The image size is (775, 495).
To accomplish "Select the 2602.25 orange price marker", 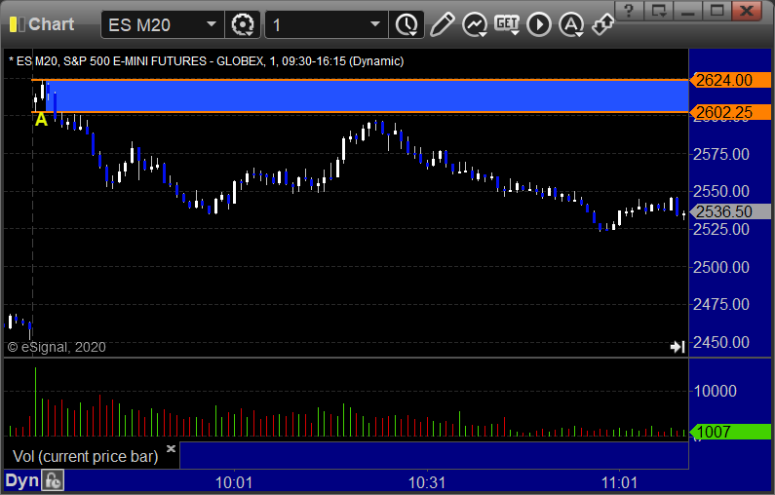I will [730, 112].
